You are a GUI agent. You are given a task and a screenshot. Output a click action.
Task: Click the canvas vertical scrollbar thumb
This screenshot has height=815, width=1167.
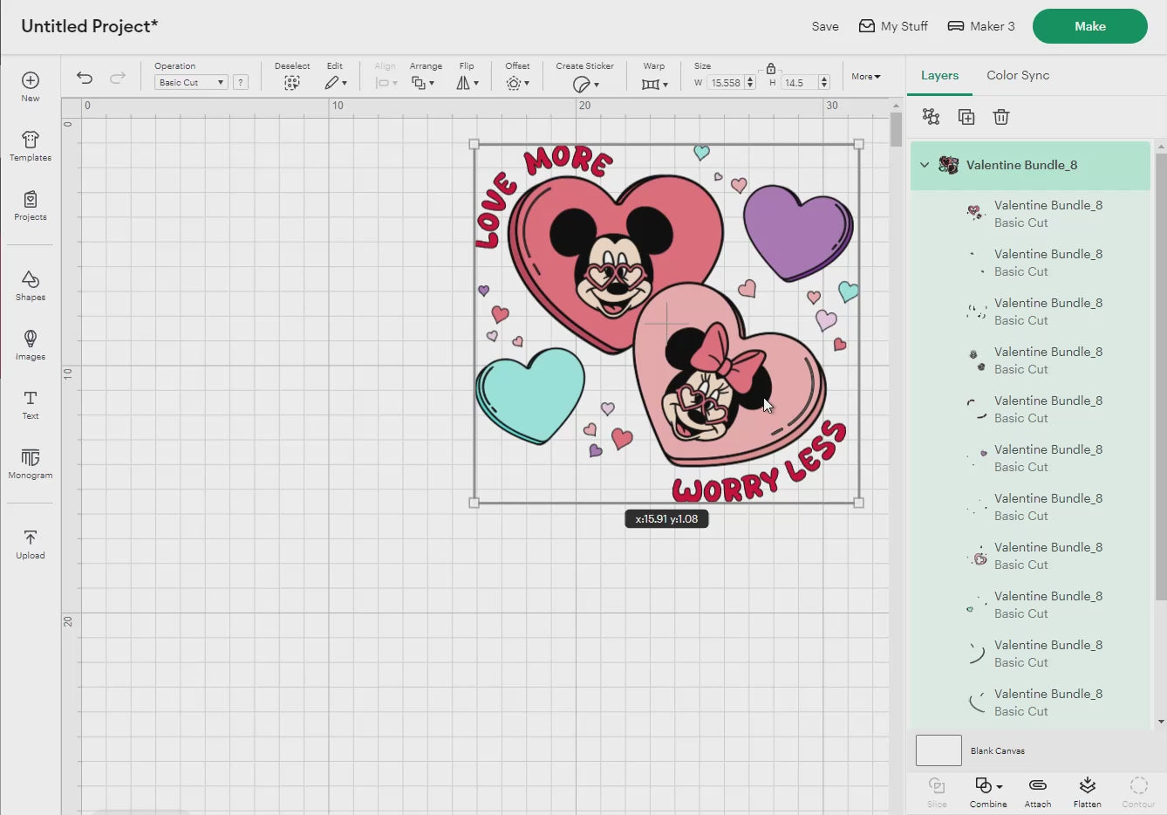click(896, 130)
